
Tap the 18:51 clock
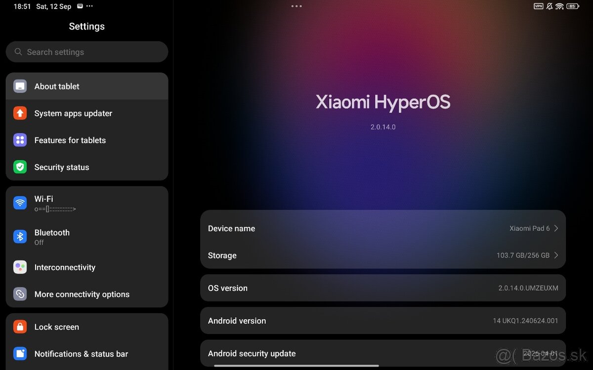[22, 6]
